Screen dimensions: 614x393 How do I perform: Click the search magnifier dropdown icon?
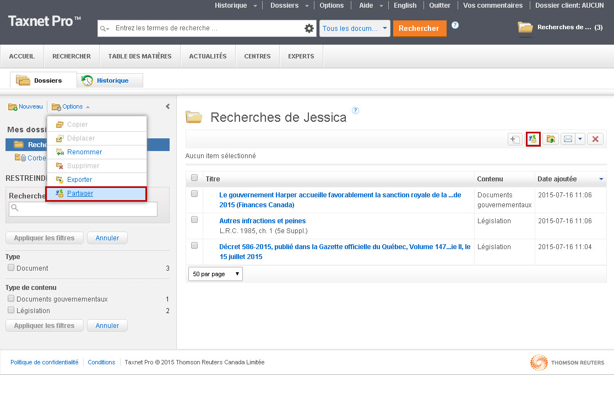pos(105,29)
